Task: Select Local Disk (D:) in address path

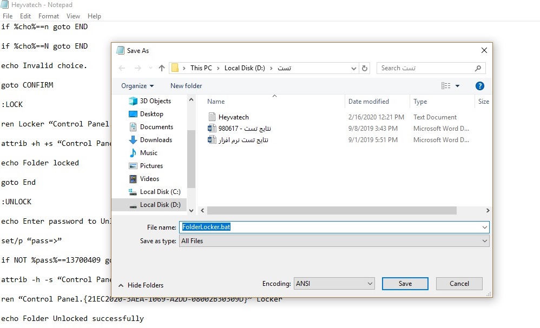Action: click(245, 68)
